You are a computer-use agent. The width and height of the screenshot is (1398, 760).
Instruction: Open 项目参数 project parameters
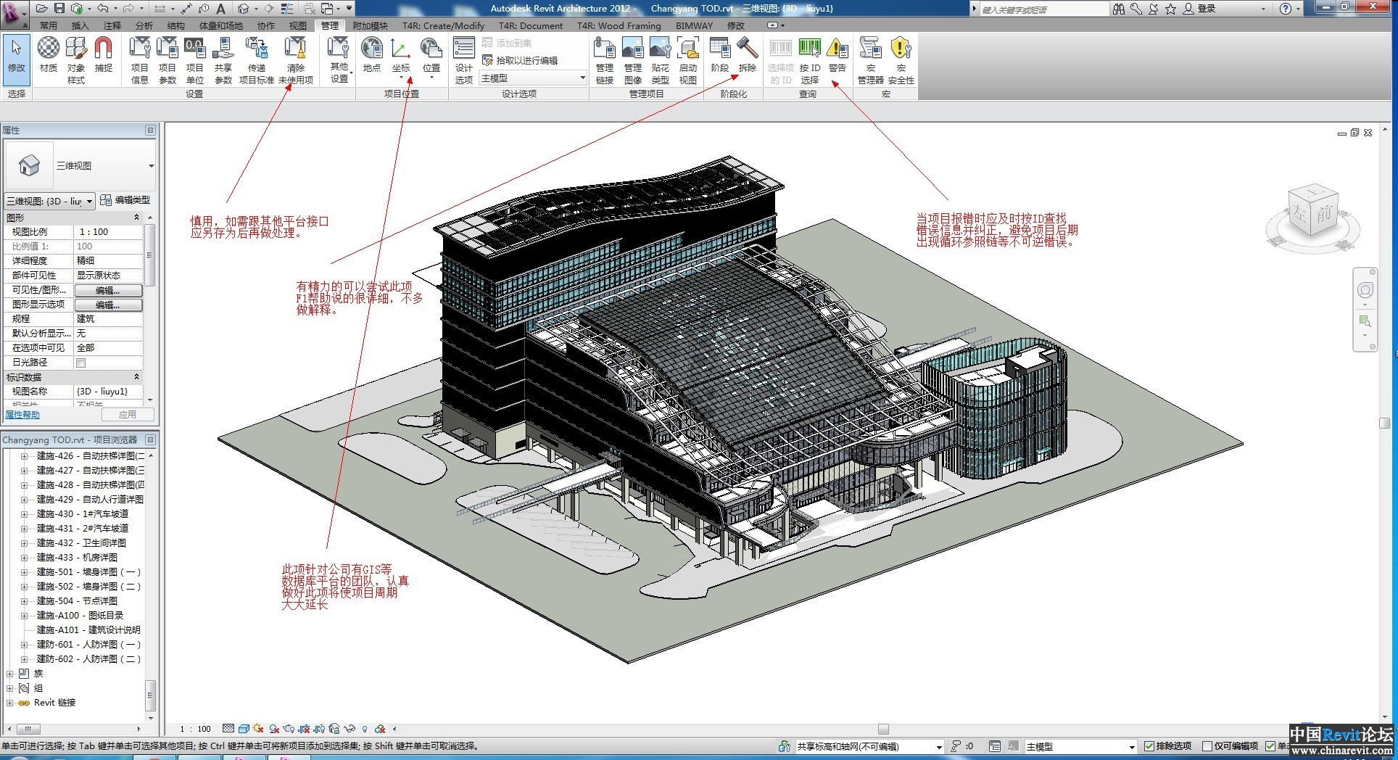click(167, 60)
